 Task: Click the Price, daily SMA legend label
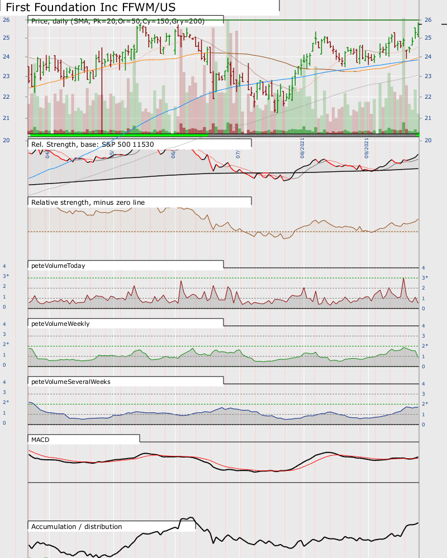point(118,21)
